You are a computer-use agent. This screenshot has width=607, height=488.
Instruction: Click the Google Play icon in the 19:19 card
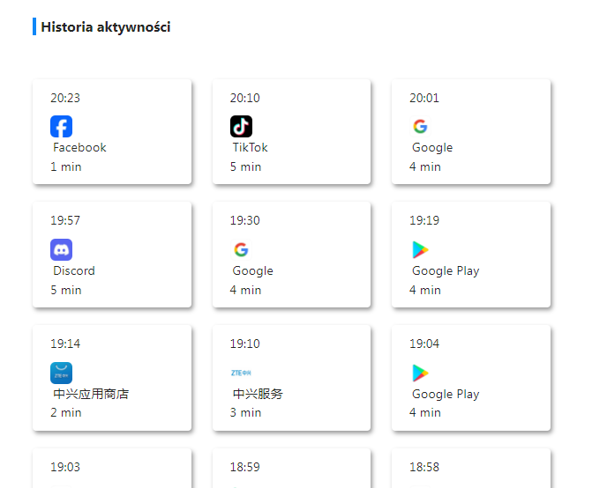[x=421, y=249]
